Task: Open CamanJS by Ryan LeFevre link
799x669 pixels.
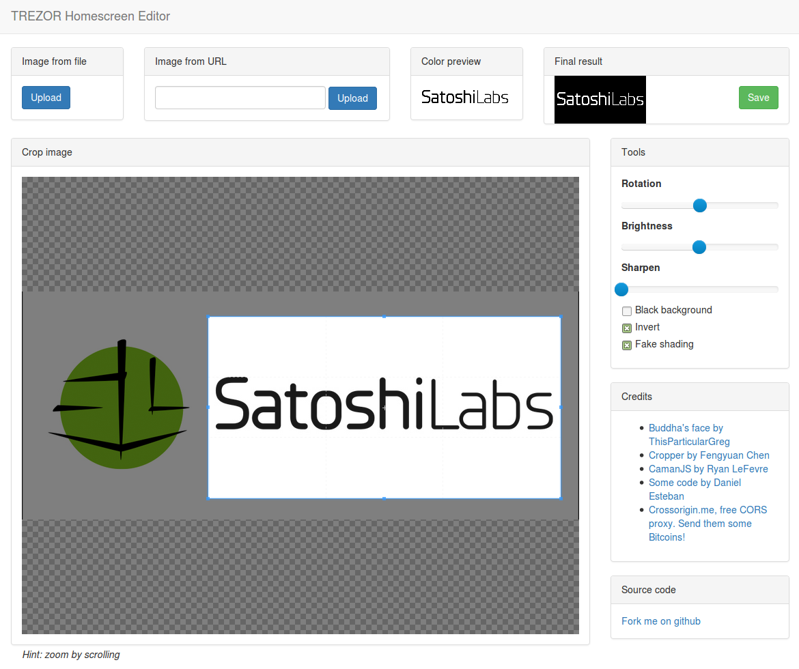Action: point(708,469)
